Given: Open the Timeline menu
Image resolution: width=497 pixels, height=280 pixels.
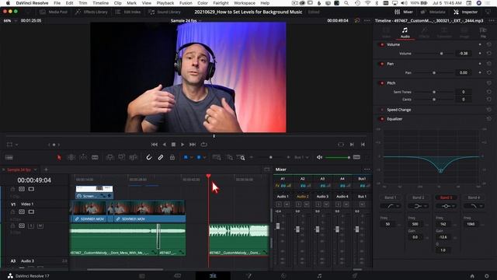Looking at the screenshot, I should point(100,3).
